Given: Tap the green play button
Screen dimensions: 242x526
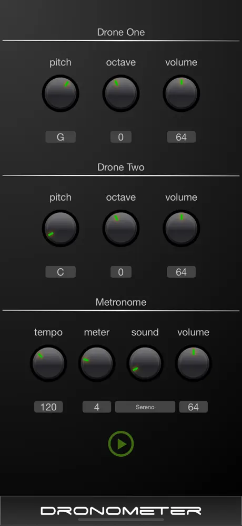Looking at the screenshot, I should pyautogui.click(x=121, y=444).
